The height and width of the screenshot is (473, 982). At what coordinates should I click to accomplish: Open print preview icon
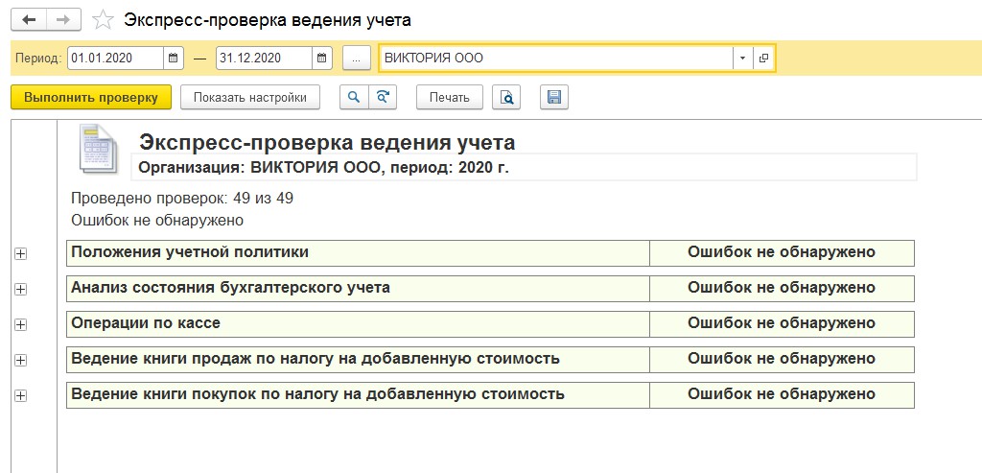(x=506, y=97)
